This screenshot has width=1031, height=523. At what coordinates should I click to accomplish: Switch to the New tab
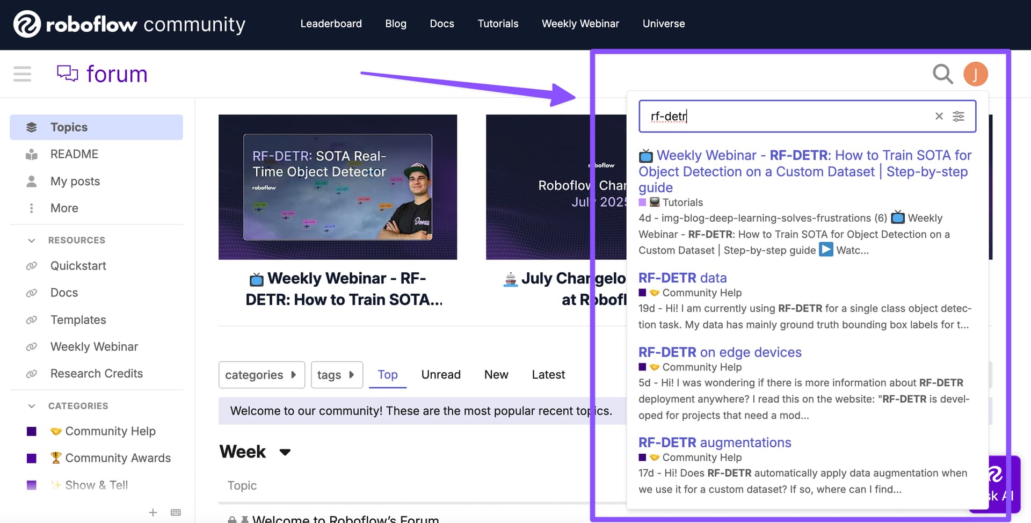click(496, 375)
